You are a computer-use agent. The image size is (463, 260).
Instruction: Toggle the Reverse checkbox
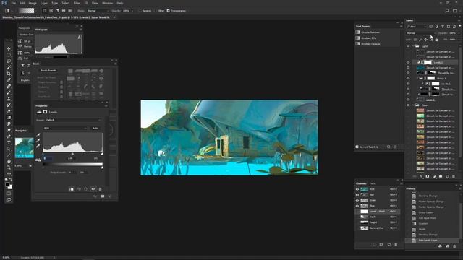[140, 11]
